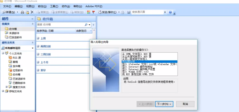The image size is (239, 112).
Task: Click the 由新到旧 sort order header
Action: (84, 31)
